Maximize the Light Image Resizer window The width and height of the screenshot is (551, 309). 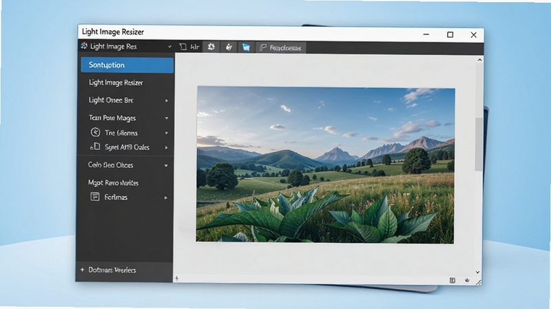pos(450,34)
